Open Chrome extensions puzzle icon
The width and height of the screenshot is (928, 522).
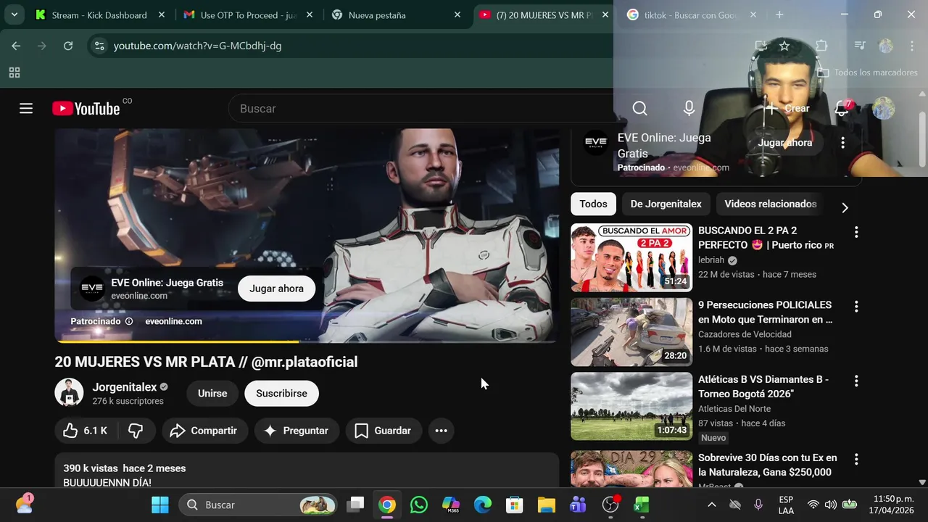[821, 46]
